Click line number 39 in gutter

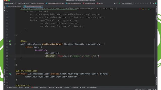point(7,56)
